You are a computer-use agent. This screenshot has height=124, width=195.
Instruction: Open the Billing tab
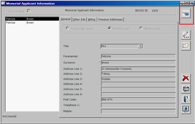pos(91,20)
